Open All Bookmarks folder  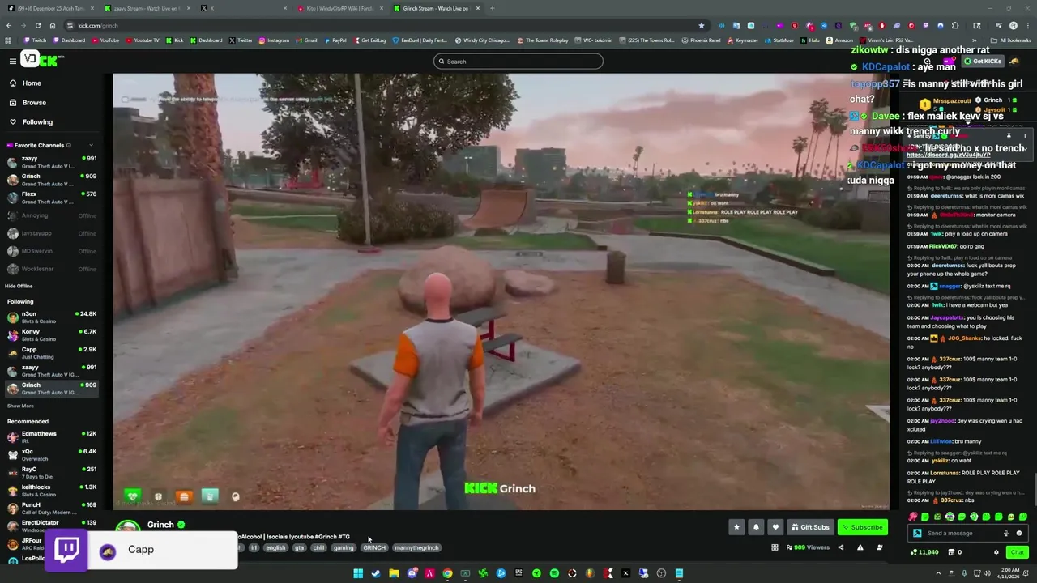pyautogui.click(x=1011, y=40)
